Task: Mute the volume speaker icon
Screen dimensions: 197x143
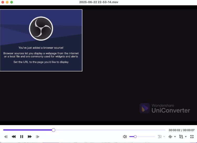Action: [x=125, y=137]
